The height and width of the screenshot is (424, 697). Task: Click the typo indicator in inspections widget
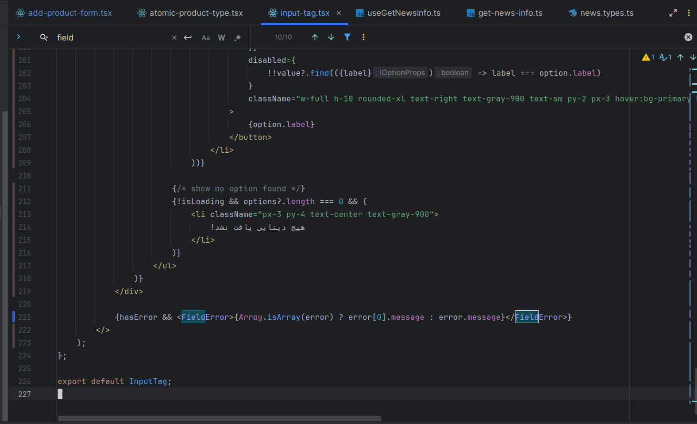coord(665,57)
